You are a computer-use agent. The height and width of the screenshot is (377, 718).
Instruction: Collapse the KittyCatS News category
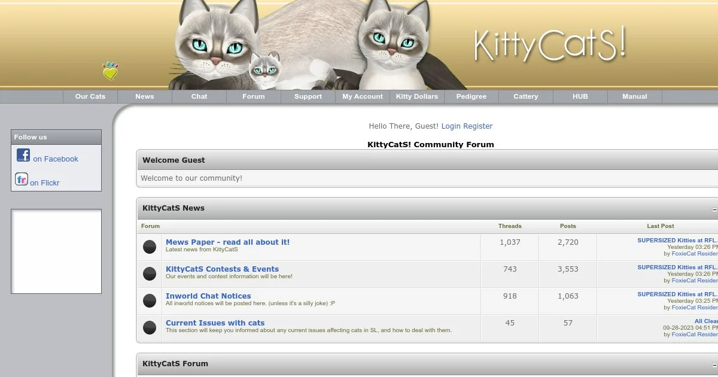pyautogui.click(x=714, y=209)
